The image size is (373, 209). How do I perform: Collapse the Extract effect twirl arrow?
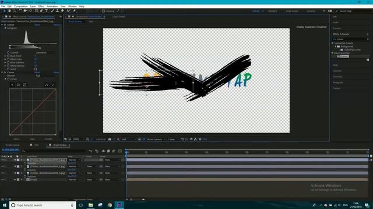pos(2,24)
